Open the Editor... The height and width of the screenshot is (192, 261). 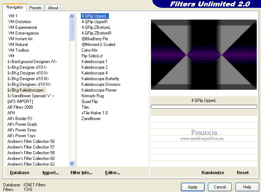point(113,172)
